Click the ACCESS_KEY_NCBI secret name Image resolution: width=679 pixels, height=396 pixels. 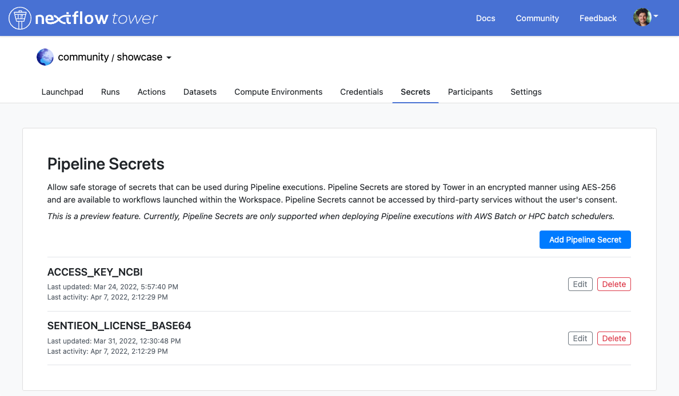point(95,272)
